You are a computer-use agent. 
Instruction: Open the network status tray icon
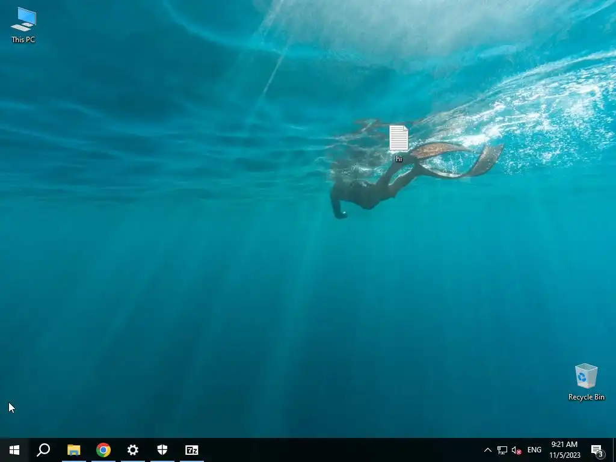[x=502, y=450]
